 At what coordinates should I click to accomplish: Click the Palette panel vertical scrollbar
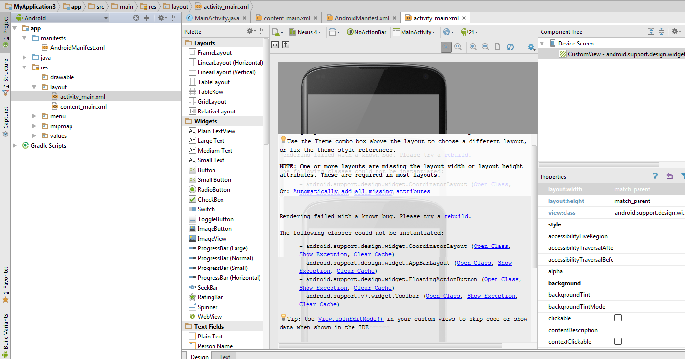pyautogui.click(x=266, y=92)
